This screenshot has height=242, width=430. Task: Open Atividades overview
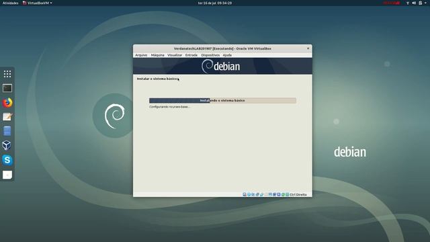(11, 3)
